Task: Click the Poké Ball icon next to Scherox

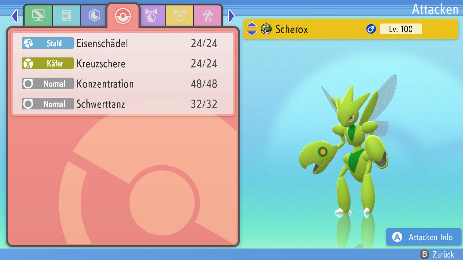Action: tap(266, 29)
